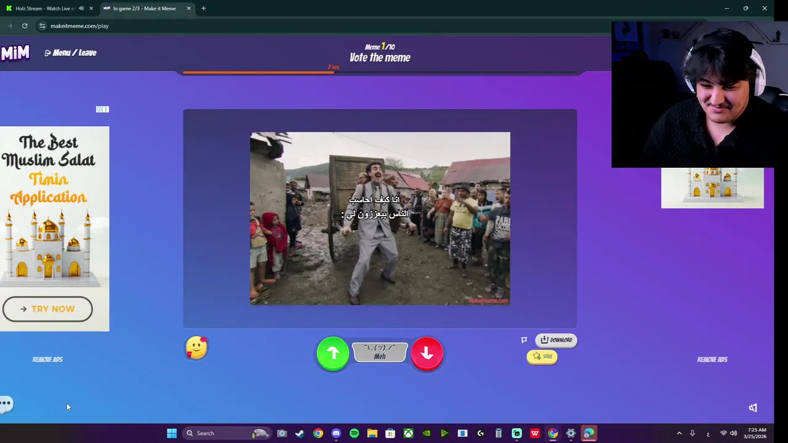788x443 pixels.
Task: Open the Xbox app from the taskbar
Action: (x=408, y=433)
